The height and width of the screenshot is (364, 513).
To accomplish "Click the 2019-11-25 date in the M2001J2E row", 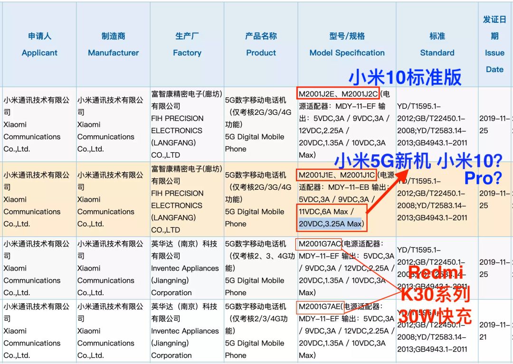I will (494, 124).
